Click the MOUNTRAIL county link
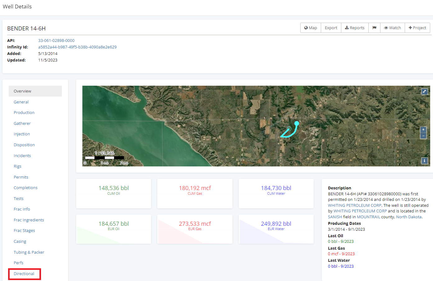 [x=368, y=217]
